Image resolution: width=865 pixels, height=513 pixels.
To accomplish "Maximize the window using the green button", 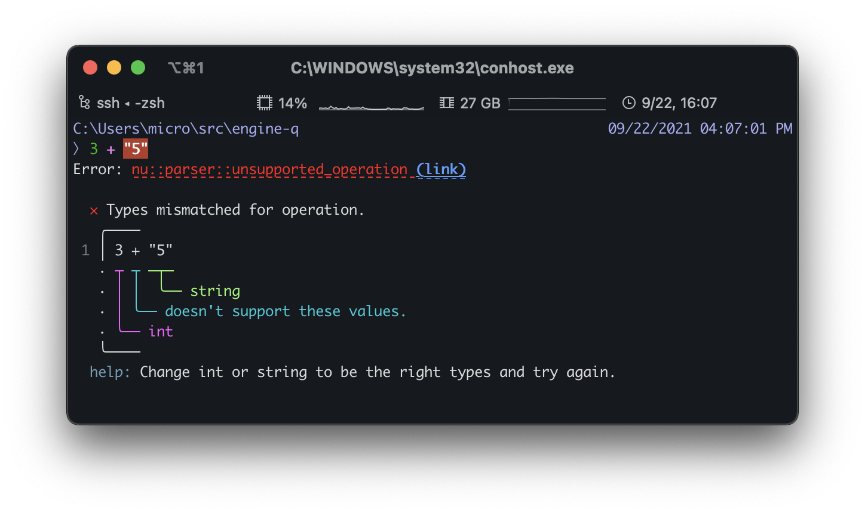I will (138, 67).
